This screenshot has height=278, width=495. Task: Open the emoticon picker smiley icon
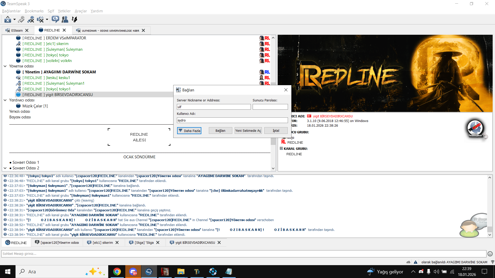[x=490, y=254]
